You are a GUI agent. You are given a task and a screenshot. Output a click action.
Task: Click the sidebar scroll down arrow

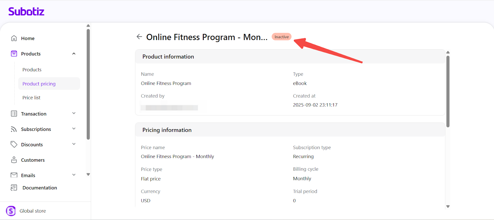pos(88,174)
